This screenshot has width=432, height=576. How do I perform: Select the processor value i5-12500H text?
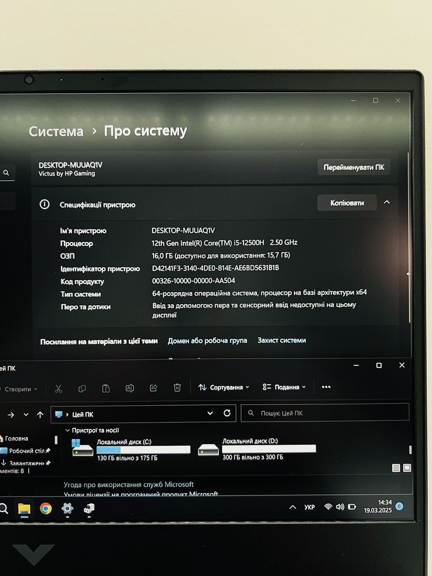tap(225, 243)
